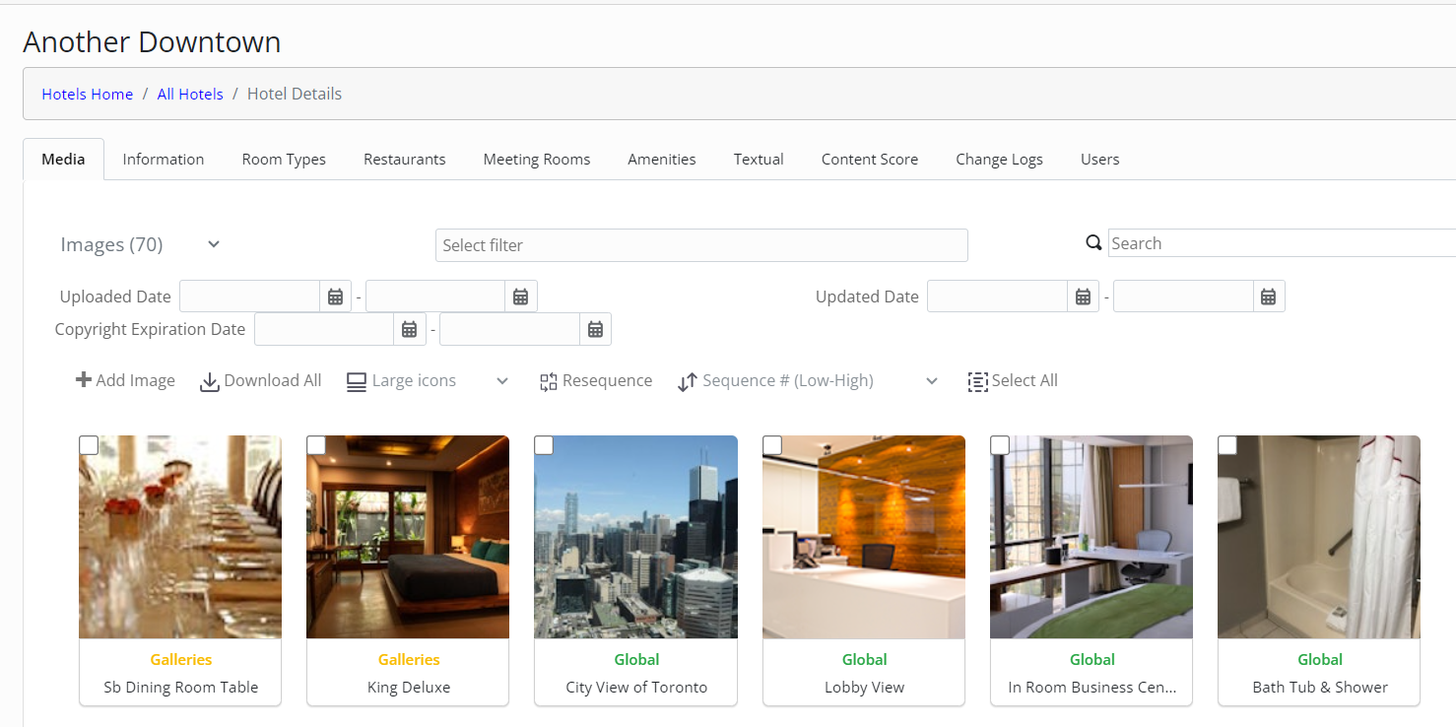The image size is (1456, 727).
Task: Click the 'Bath Tub & Shower' caption
Action: 1320,687
